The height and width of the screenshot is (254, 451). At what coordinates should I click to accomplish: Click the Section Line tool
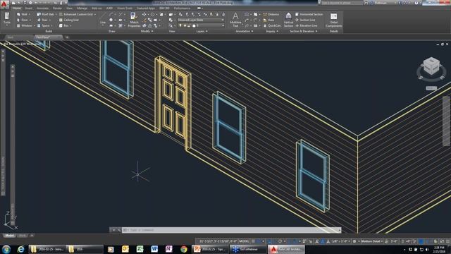tap(305, 20)
